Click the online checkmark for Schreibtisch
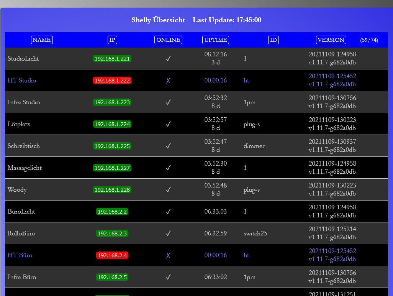 click(168, 146)
